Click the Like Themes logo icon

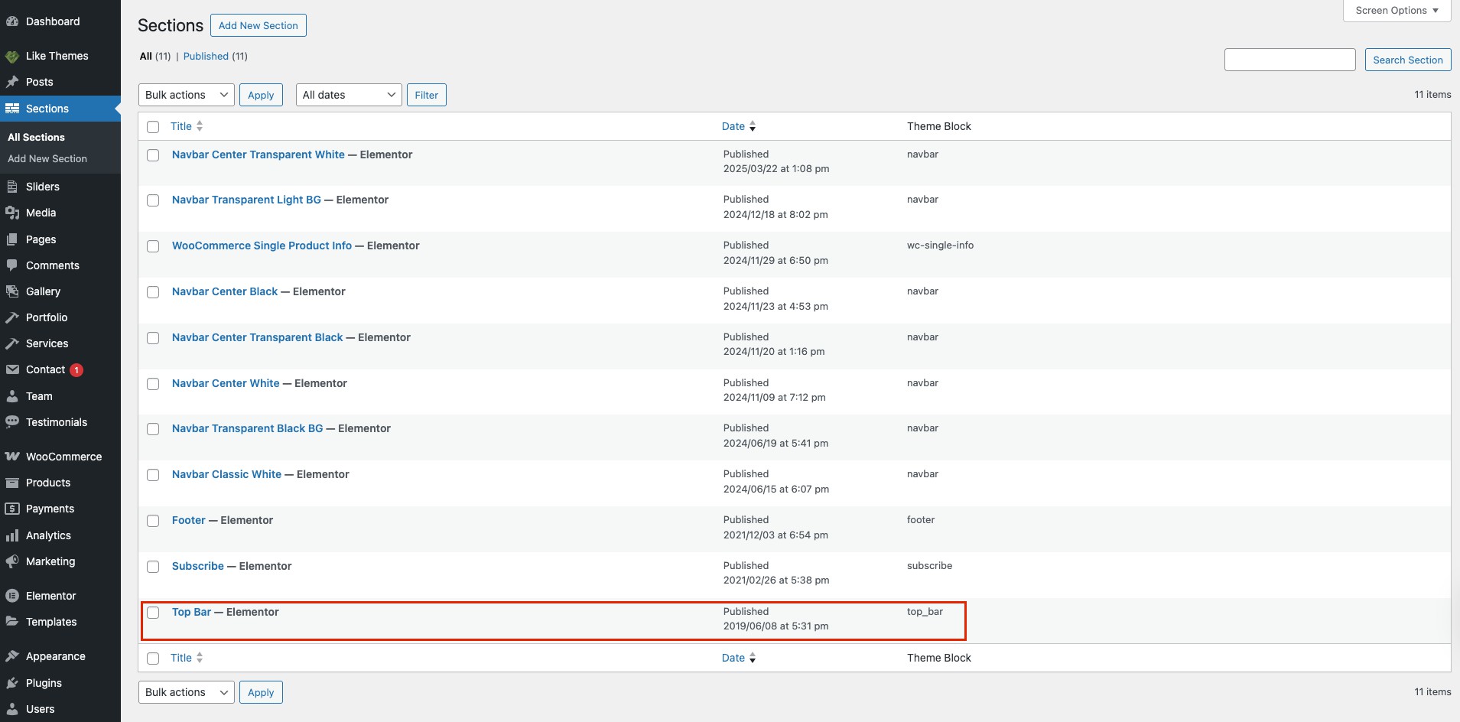(x=12, y=56)
